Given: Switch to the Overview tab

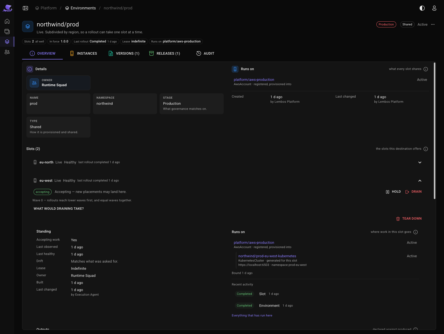Looking at the screenshot, I should coord(42,53).
